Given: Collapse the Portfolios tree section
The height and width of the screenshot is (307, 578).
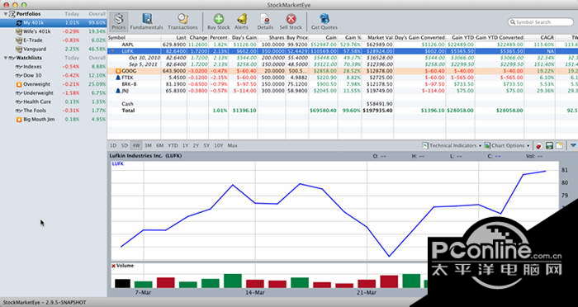Looking at the screenshot, I should (5, 14).
